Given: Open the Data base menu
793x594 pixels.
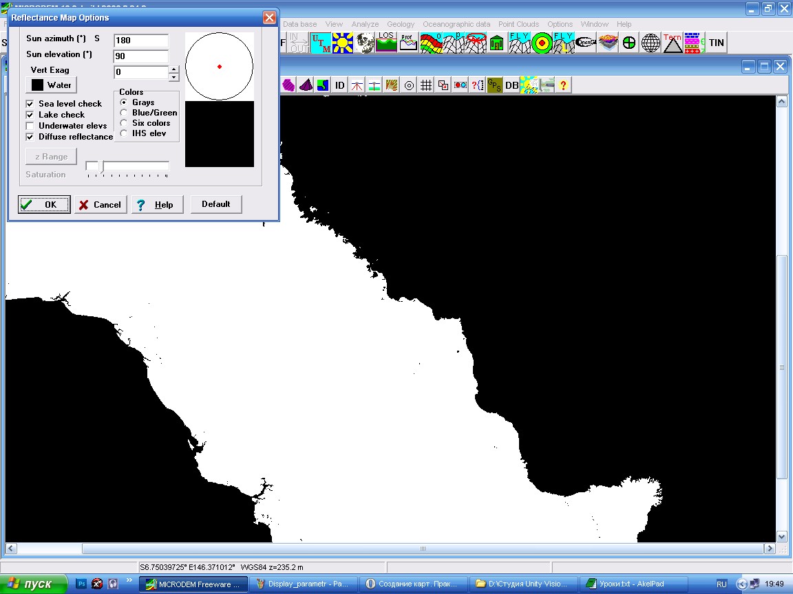Looking at the screenshot, I should [x=300, y=24].
